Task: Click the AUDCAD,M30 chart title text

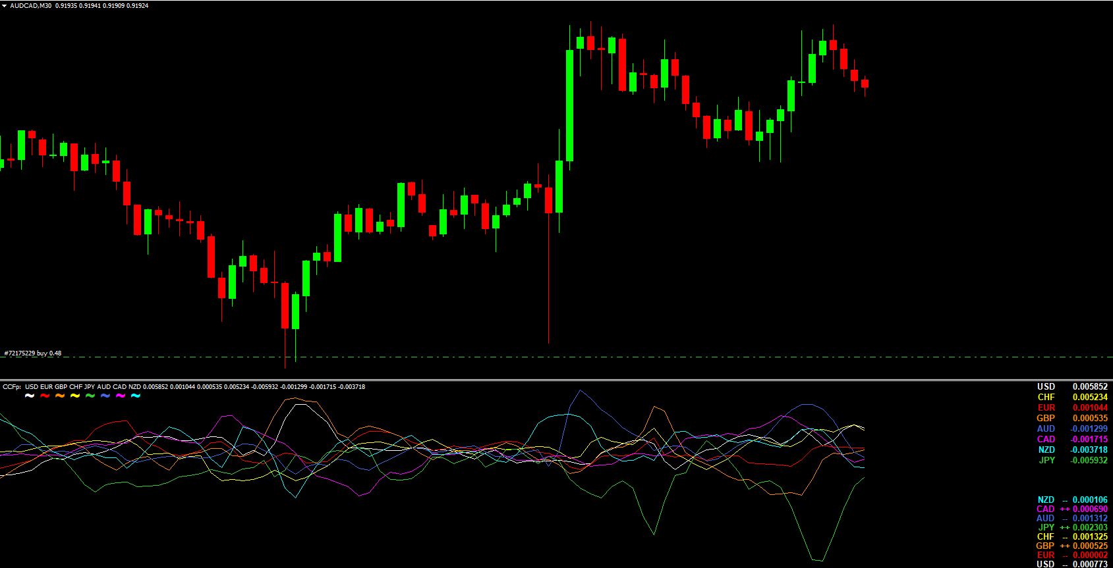Action: (30, 5)
